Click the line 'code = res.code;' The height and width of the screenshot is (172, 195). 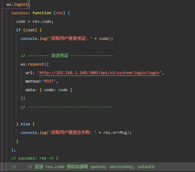pos(35,21)
